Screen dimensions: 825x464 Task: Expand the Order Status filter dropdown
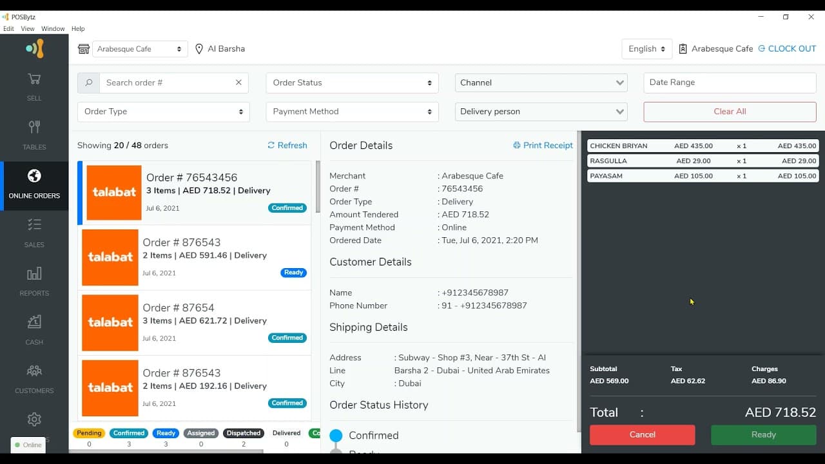pyautogui.click(x=352, y=82)
